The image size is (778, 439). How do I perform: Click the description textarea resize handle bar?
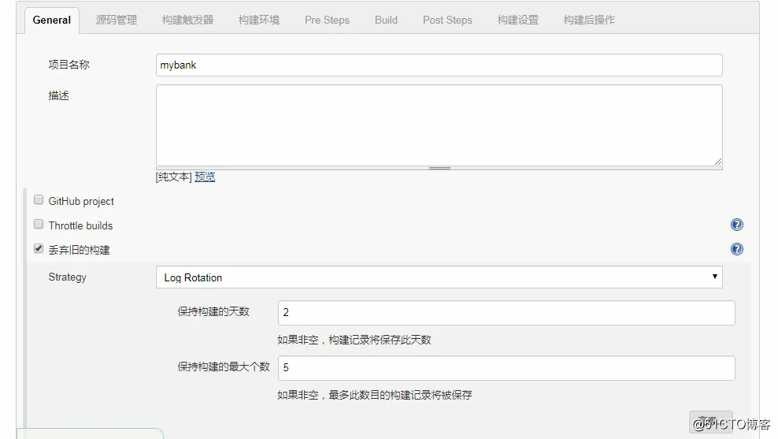439,169
